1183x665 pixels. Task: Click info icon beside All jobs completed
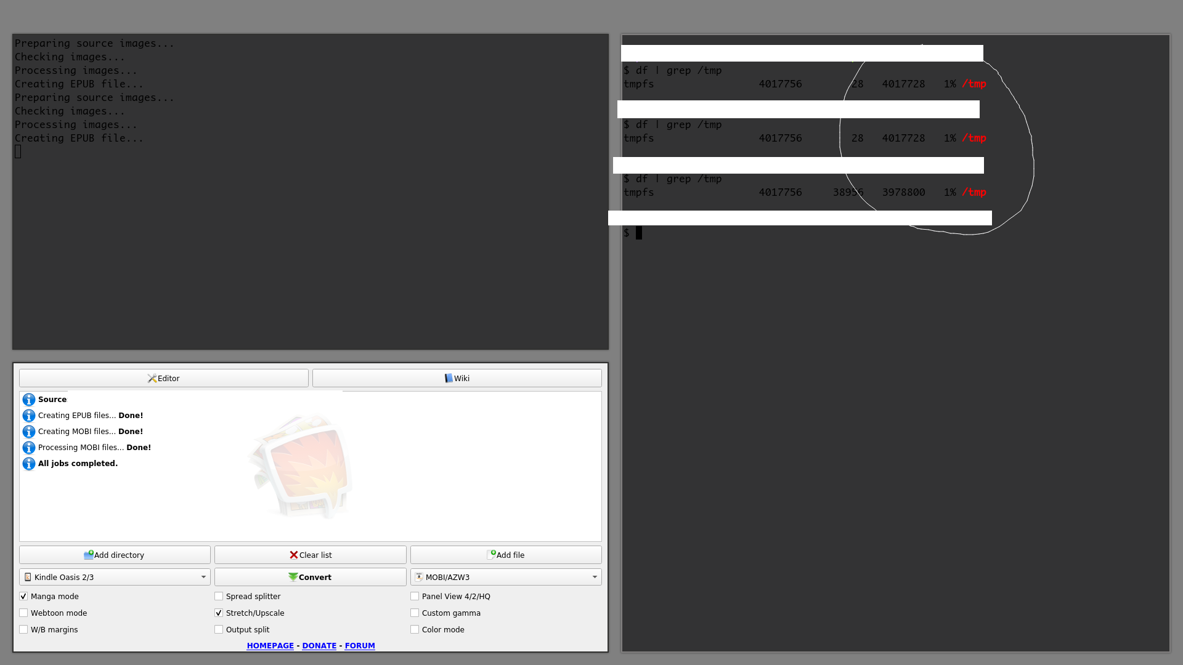coord(29,464)
